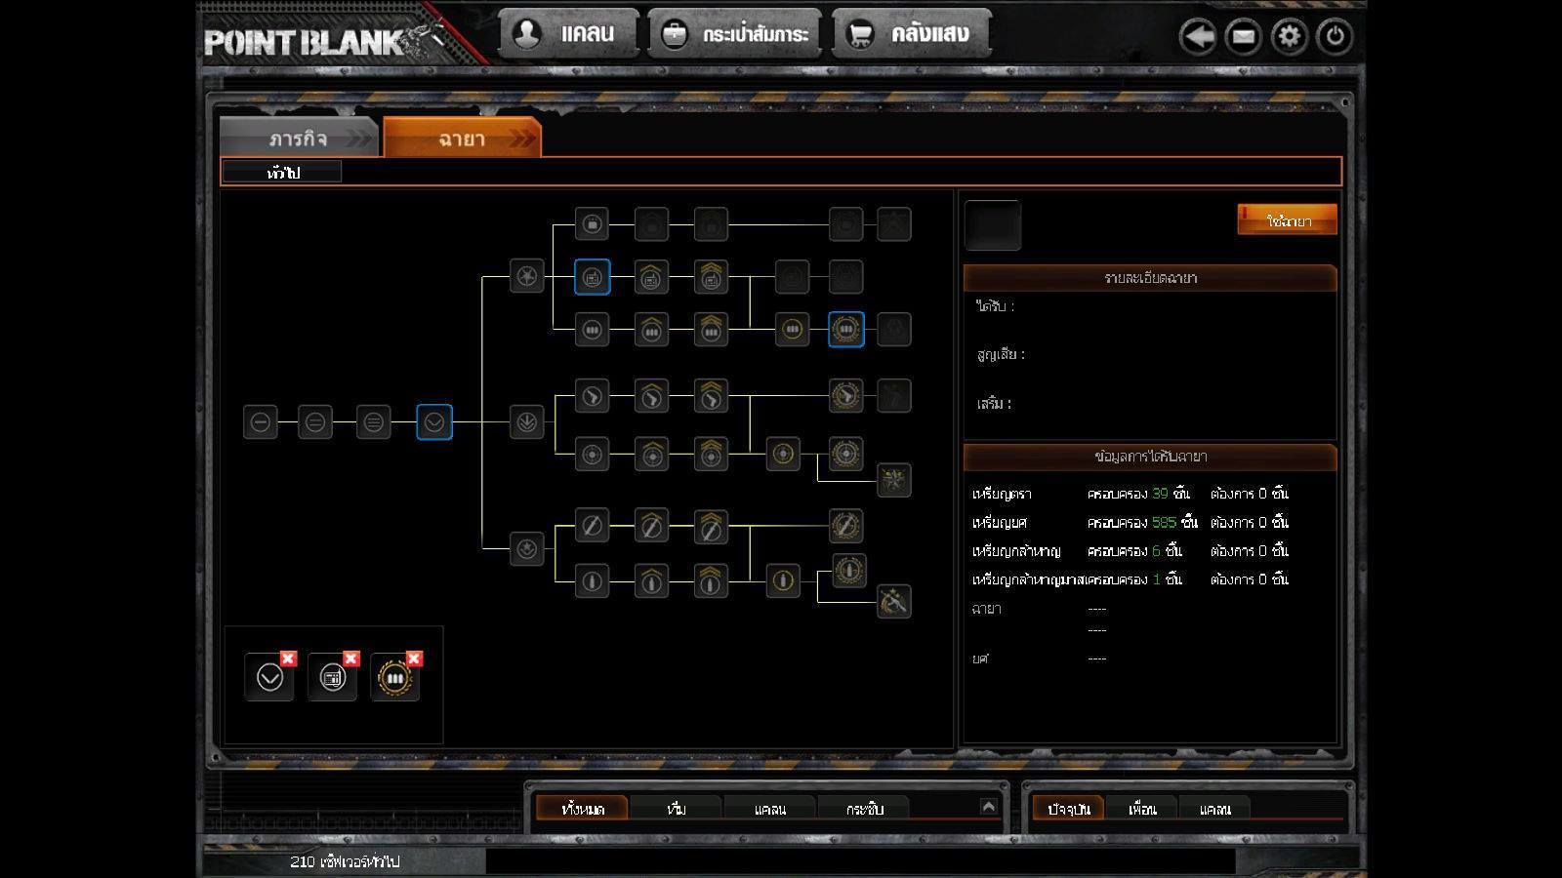Open the กระเป๋าสัมภาระ inventory button
The image size is (1562, 878).
point(735,34)
